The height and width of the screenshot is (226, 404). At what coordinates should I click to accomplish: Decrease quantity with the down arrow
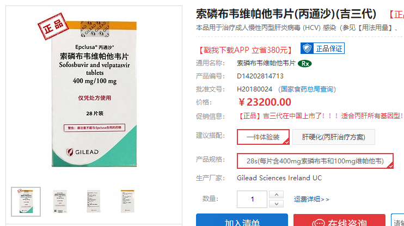pyautogui.click(x=276, y=204)
